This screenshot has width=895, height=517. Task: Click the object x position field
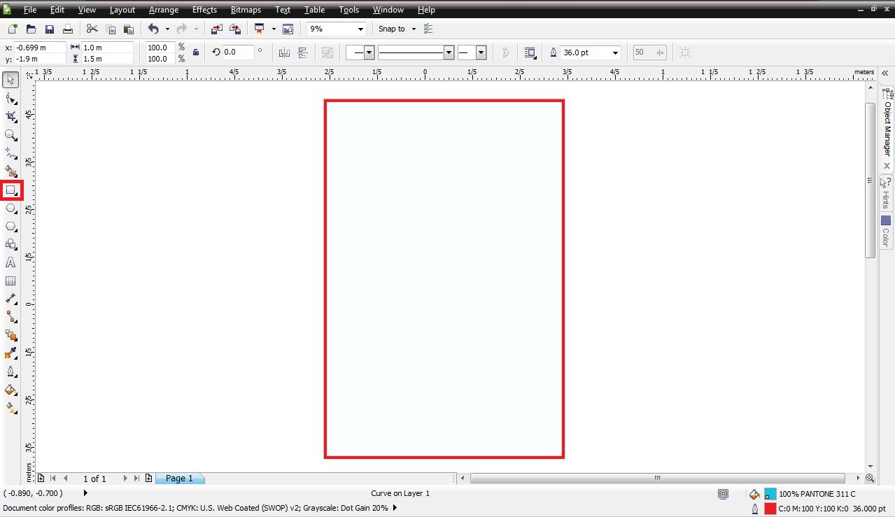pyautogui.click(x=40, y=48)
